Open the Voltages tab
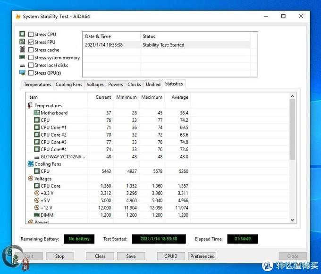The width and height of the screenshot is (321, 274). pyautogui.click(x=95, y=85)
